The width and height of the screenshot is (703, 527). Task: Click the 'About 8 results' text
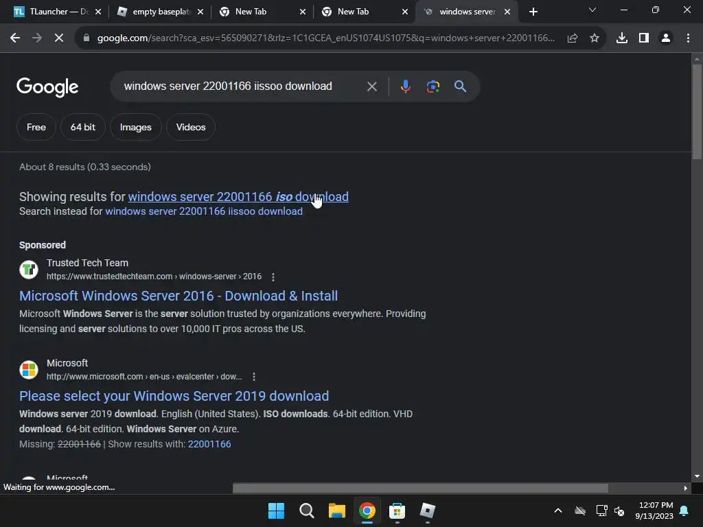pyautogui.click(x=84, y=167)
